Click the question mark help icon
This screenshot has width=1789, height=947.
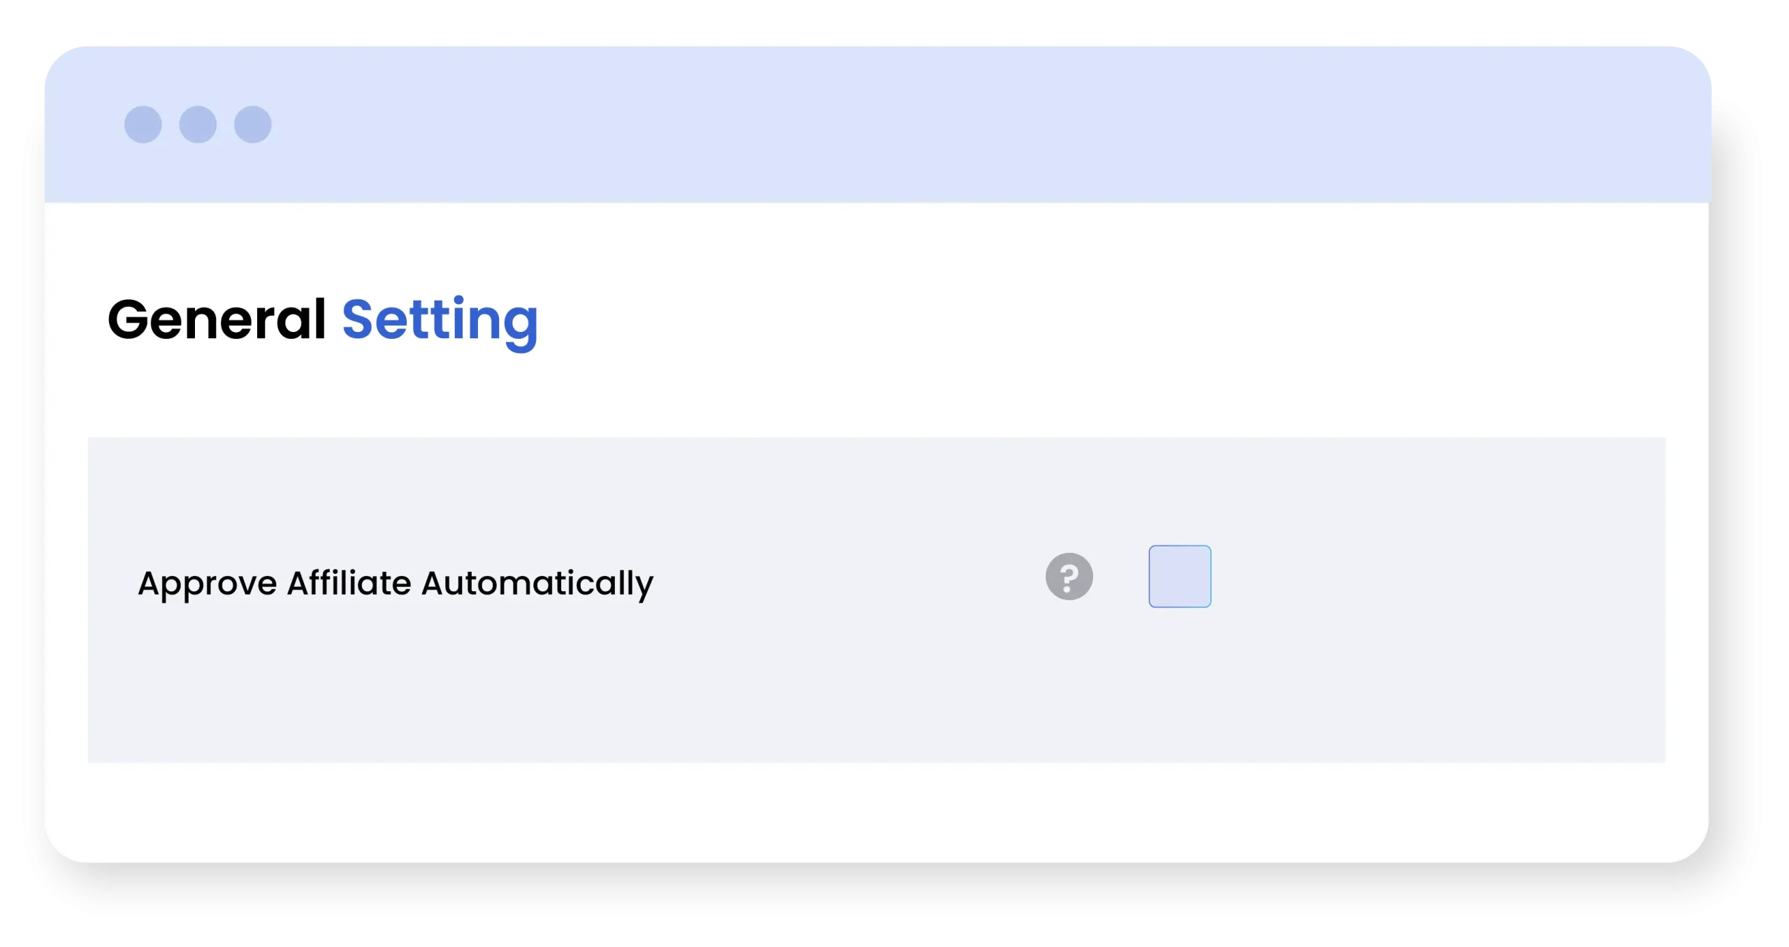click(1069, 577)
